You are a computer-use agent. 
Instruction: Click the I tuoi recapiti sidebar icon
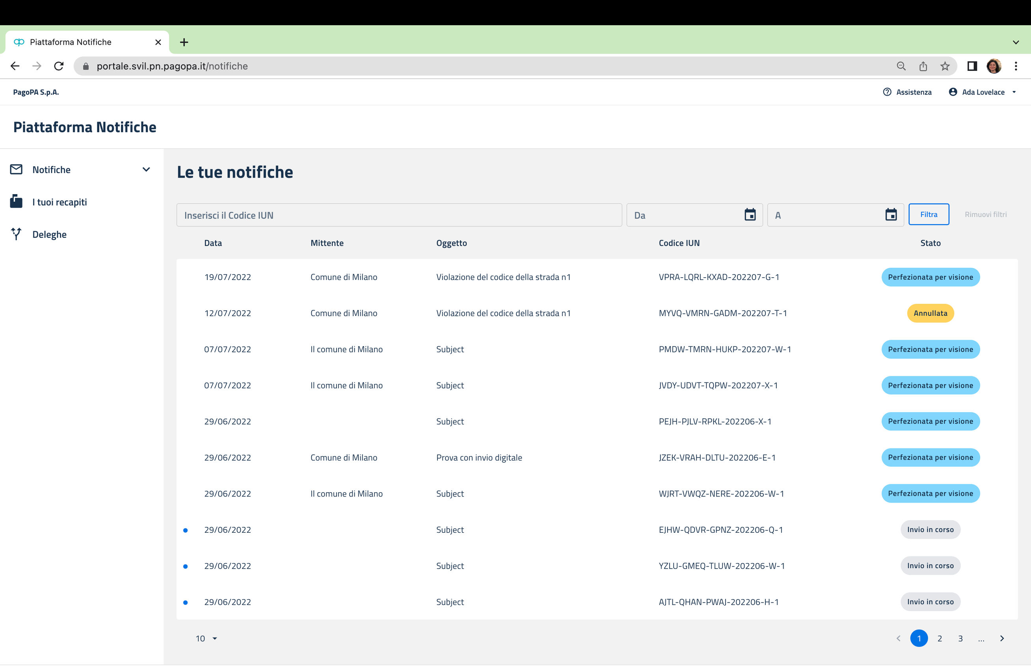click(x=16, y=202)
